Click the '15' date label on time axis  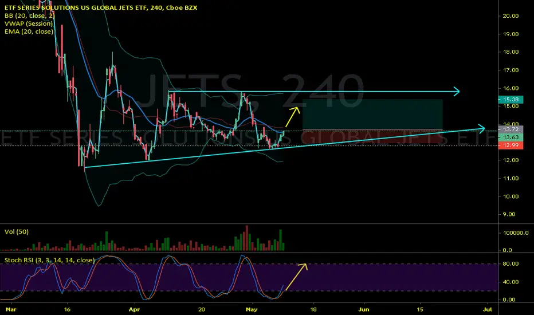(420, 309)
